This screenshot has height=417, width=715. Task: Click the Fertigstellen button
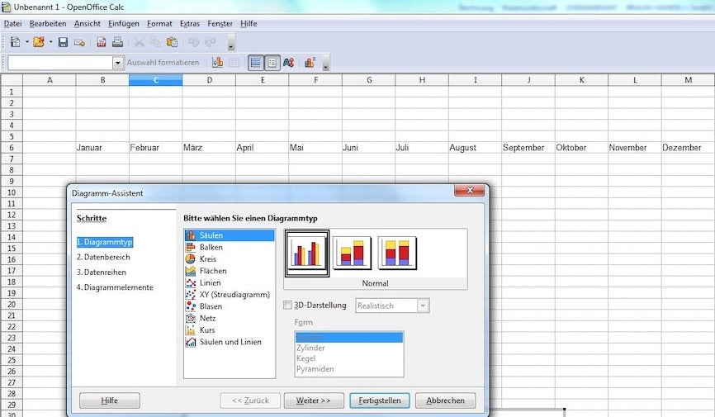pyautogui.click(x=380, y=400)
